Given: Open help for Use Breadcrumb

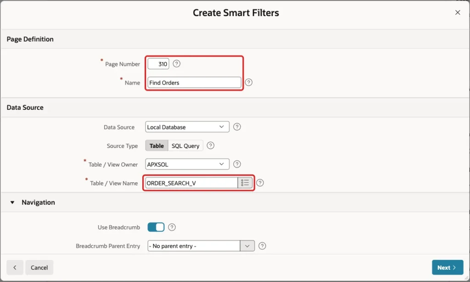Looking at the screenshot, I should (x=172, y=227).
